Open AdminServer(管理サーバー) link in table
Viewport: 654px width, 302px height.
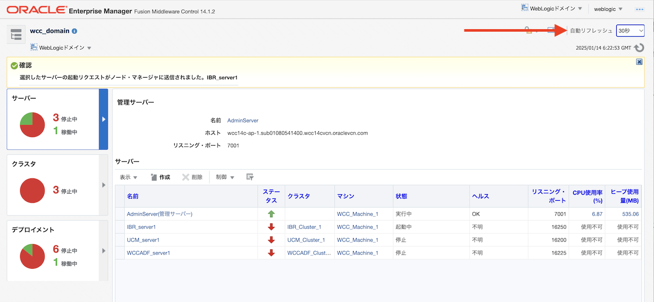[x=159, y=214]
